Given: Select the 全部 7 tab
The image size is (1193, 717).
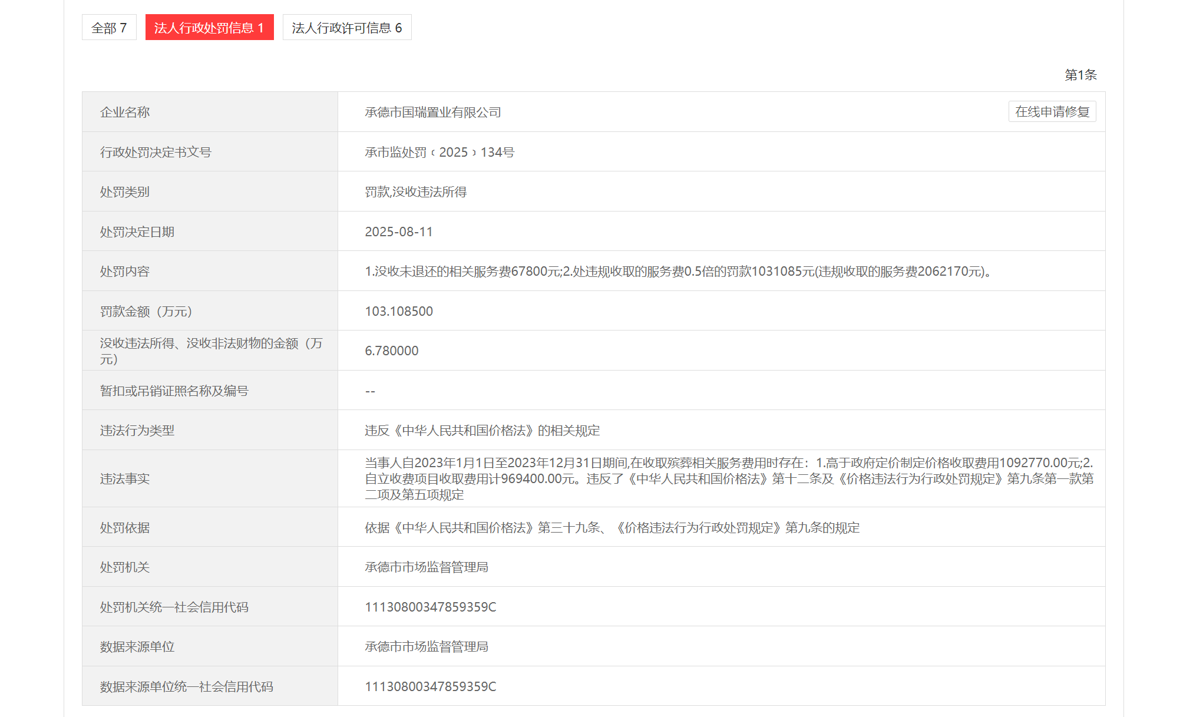Looking at the screenshot, I should click(109, 28).
